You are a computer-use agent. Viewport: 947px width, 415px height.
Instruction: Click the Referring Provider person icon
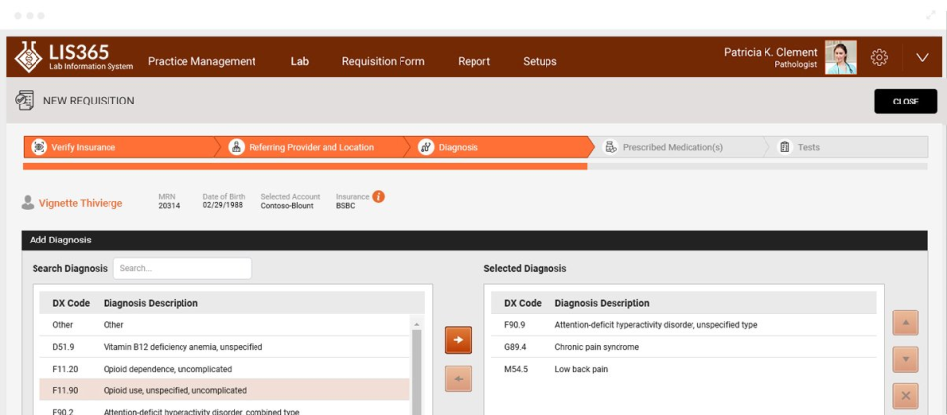pos(236,147)
